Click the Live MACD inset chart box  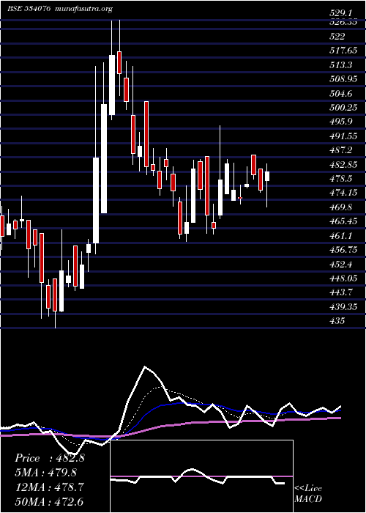click(x=201, y=476)
